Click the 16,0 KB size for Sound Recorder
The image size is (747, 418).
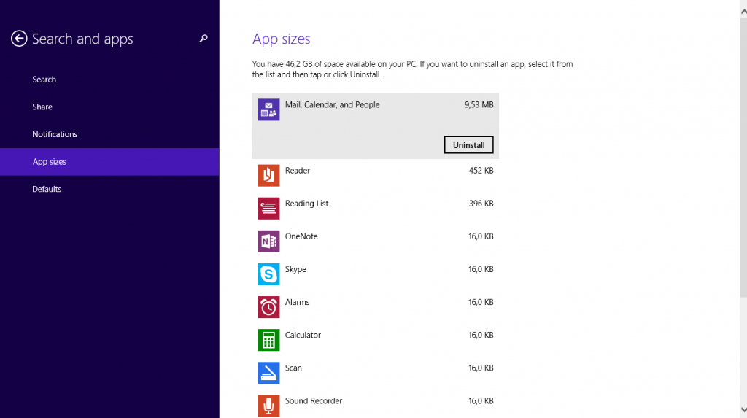tap(481, 400)
